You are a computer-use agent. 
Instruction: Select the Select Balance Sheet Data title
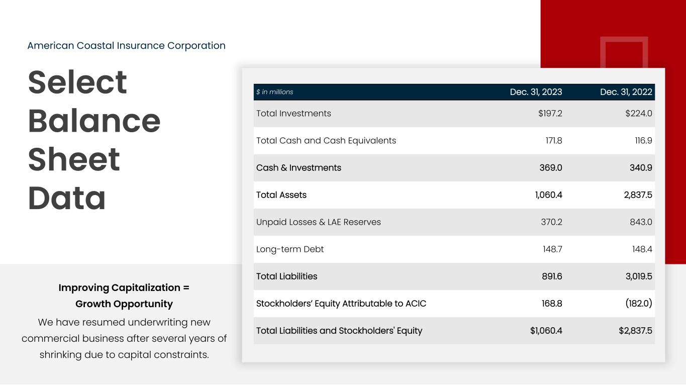pyautogui.click(x=94, y=140)
